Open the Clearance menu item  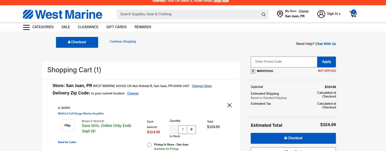tap(88, 27)
